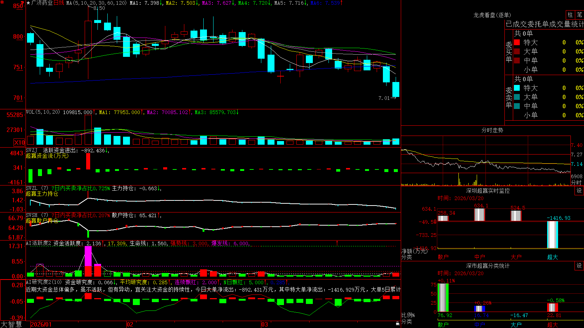Screen dimensions: 584x328
Task: Click the tall red SVZJ capital inflow bar
Action: coord(88,161)
